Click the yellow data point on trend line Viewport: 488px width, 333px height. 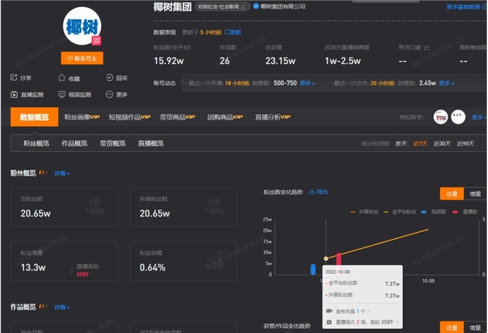[326, 259]
